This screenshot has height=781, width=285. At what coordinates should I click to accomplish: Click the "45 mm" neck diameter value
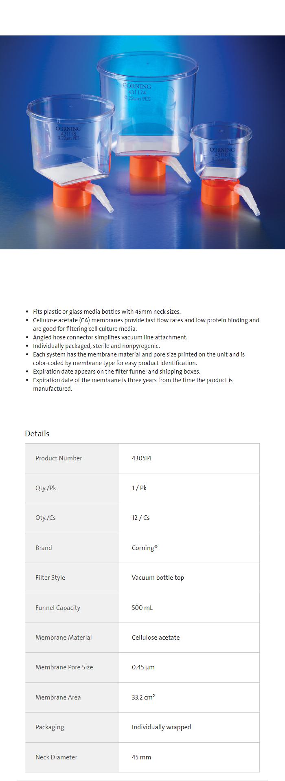click(141, 757)
